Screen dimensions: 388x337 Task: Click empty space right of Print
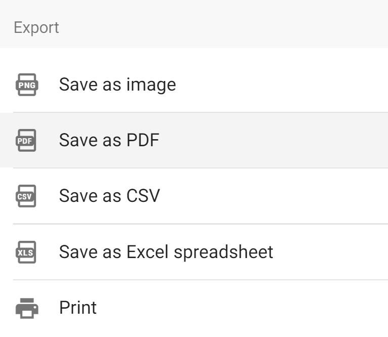(242, 308)
